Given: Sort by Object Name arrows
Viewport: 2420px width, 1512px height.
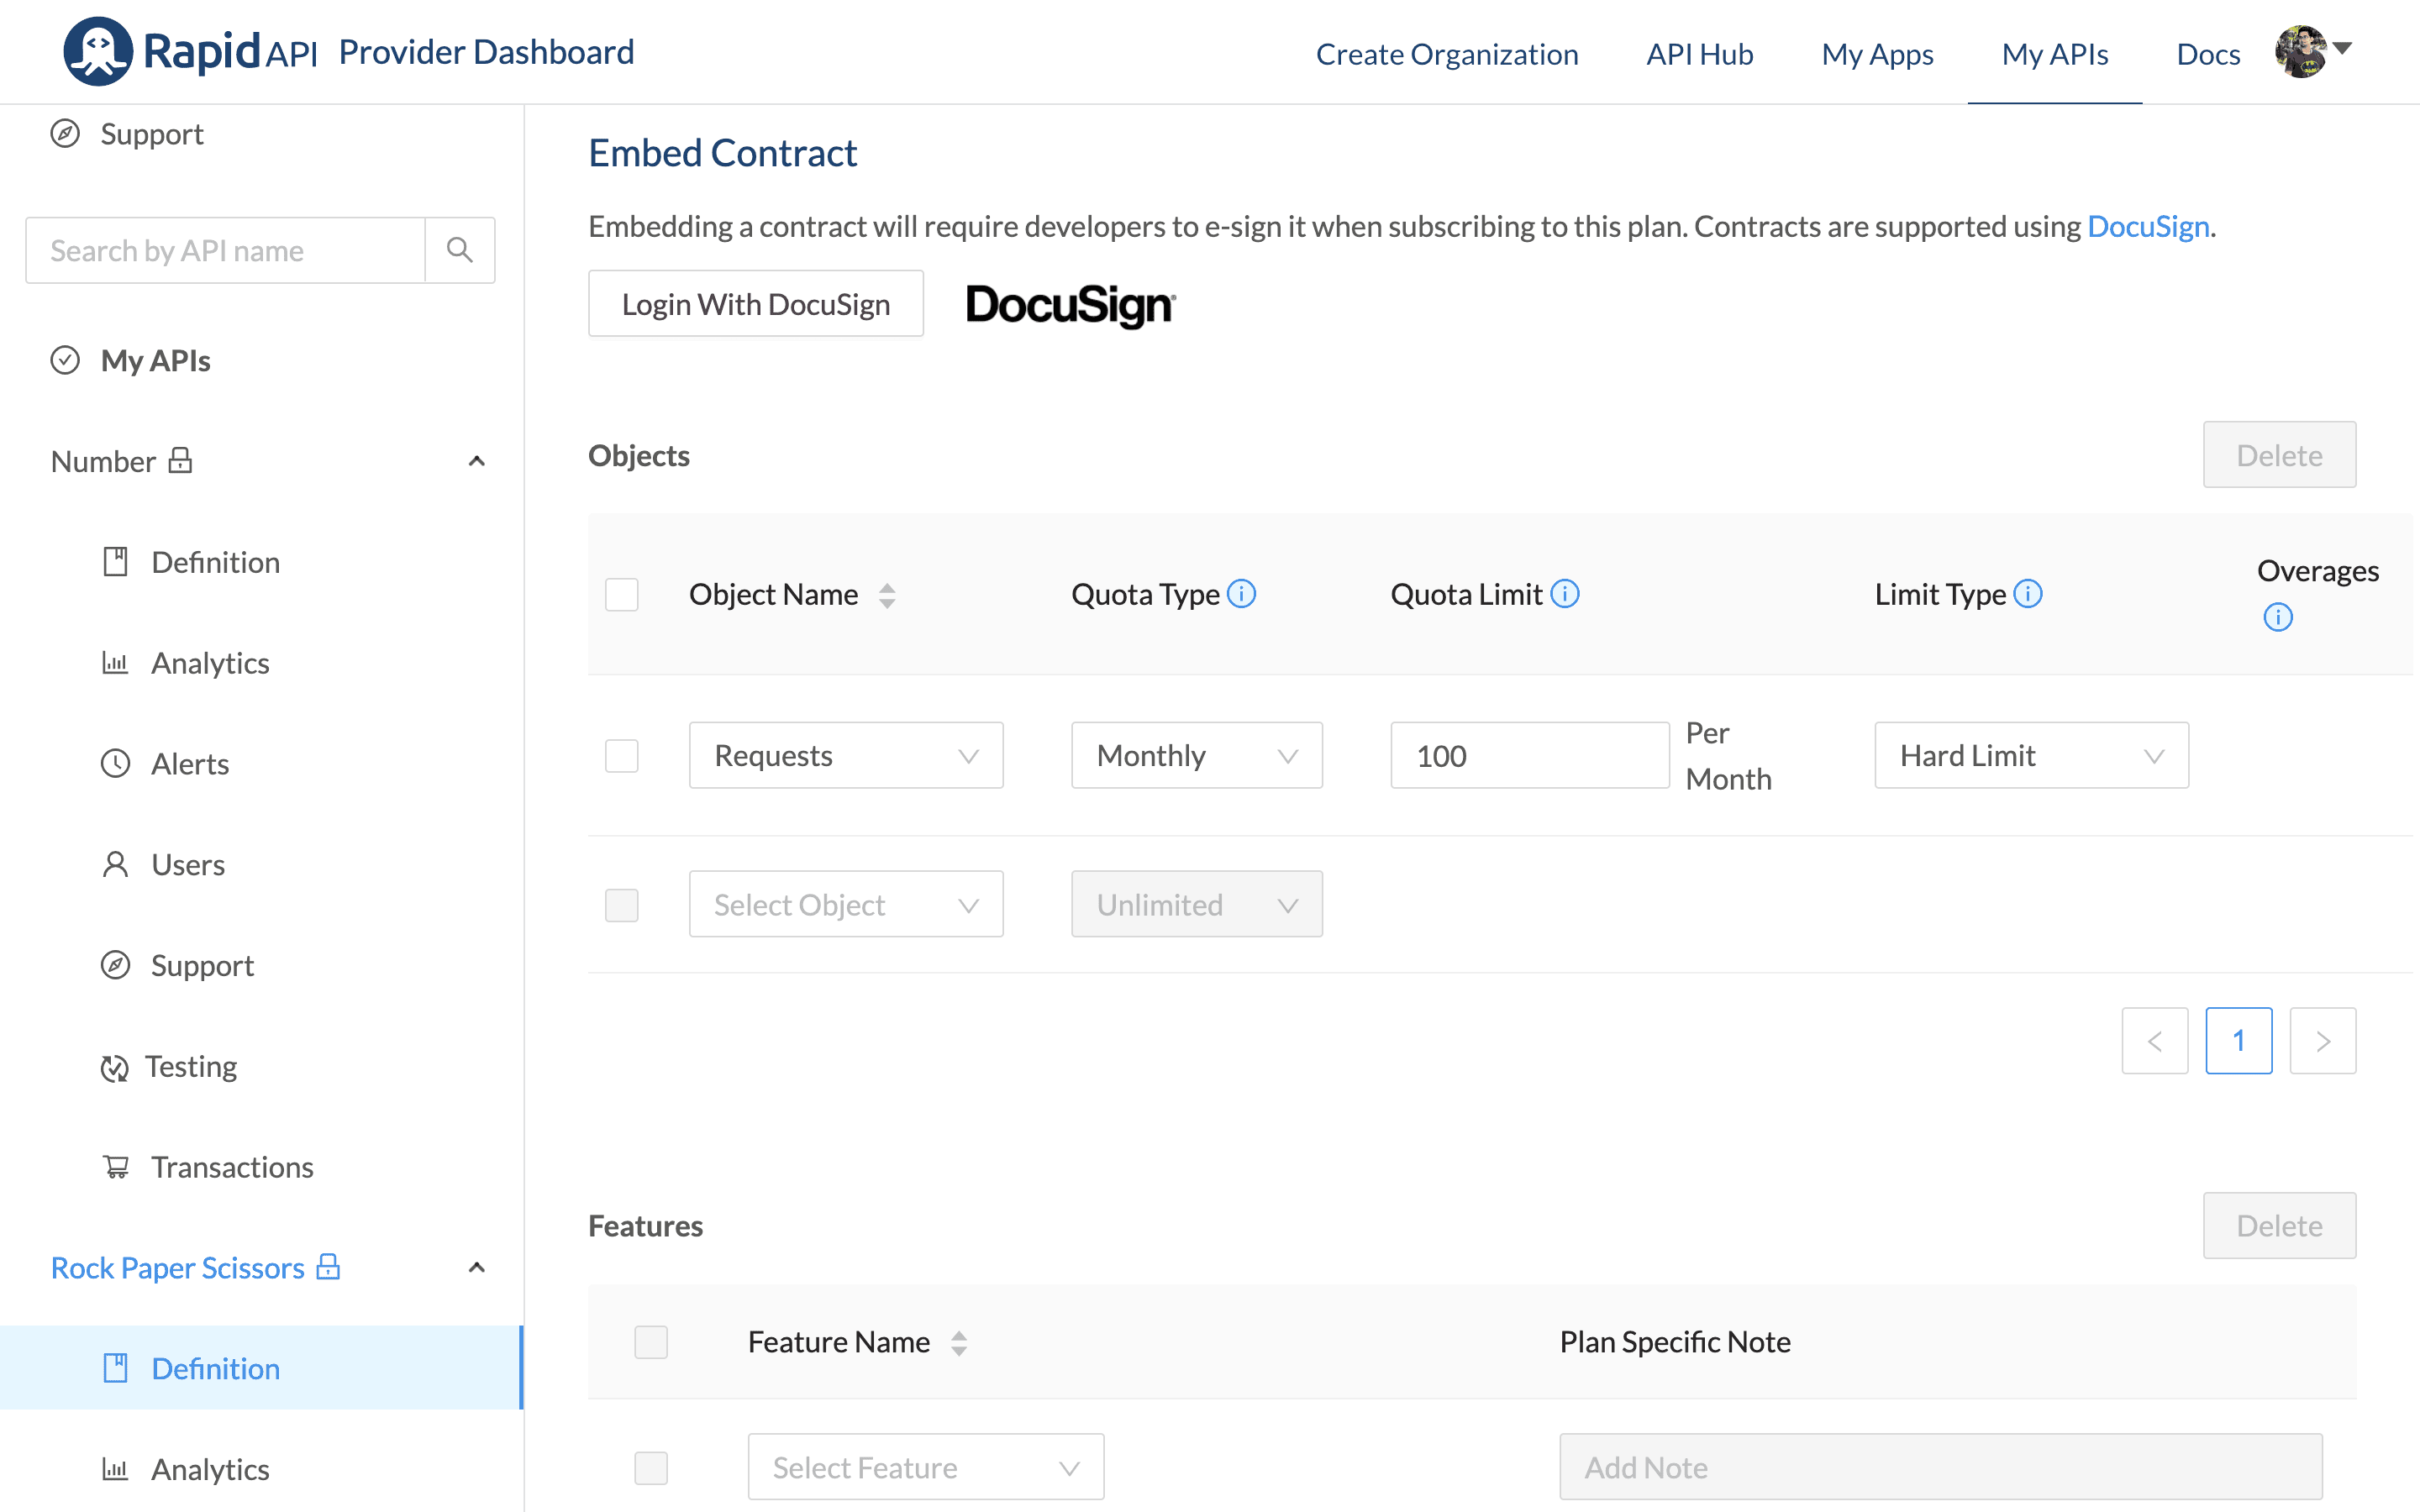Looking at the screenshot, I should pyautogui.click(x=887, y=596).
